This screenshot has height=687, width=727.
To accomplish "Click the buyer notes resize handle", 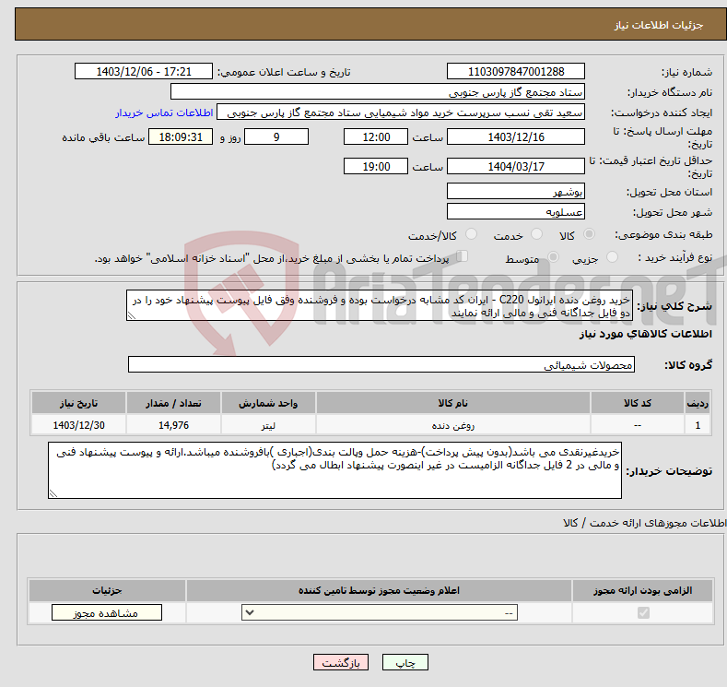I will [53, 494].
